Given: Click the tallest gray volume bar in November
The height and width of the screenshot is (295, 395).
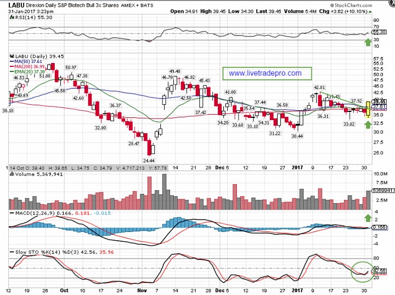Looking at the screenshot, I should (164, 192).
